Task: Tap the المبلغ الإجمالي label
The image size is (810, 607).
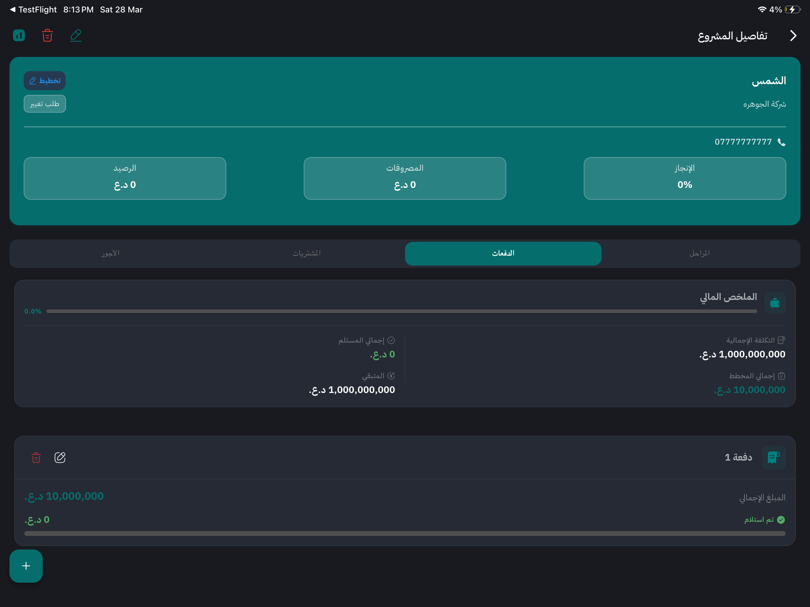Action: tap(762, 498)
